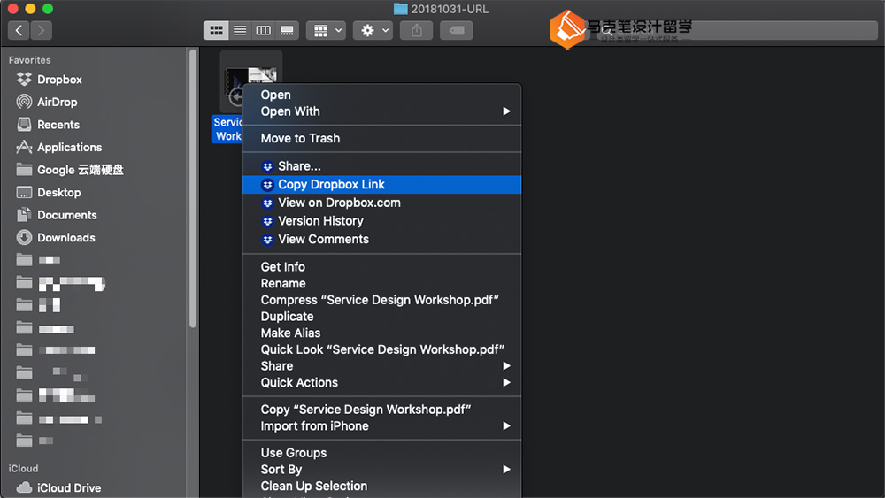This screenshot has height=498, width=885.
Task: Choose Move to Trash
Action: tap(381, 138)
